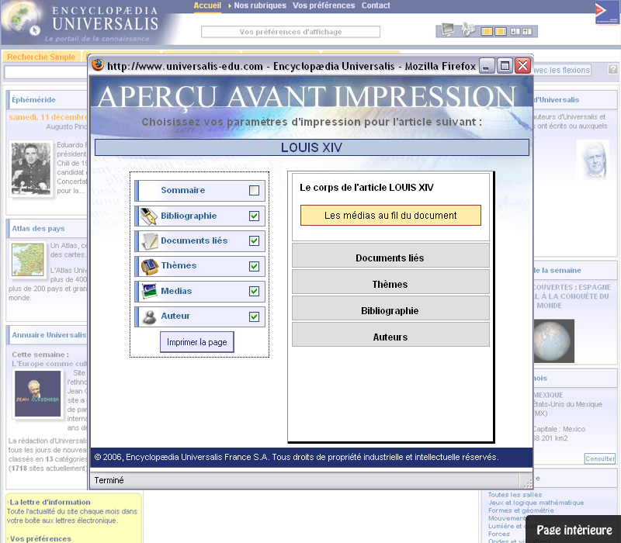Open the Vos préférences menu
This screenshot has width=621, height=543.
(x=324, y=5)
